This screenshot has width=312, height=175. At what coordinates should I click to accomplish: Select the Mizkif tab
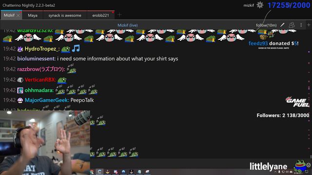click(x=9, y=15)
